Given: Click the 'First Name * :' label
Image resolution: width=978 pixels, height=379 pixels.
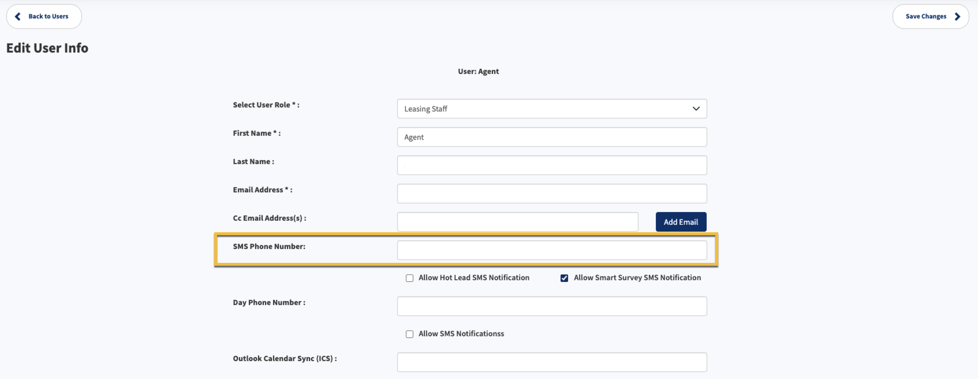Looking at the screenshot, I should 257,133.
